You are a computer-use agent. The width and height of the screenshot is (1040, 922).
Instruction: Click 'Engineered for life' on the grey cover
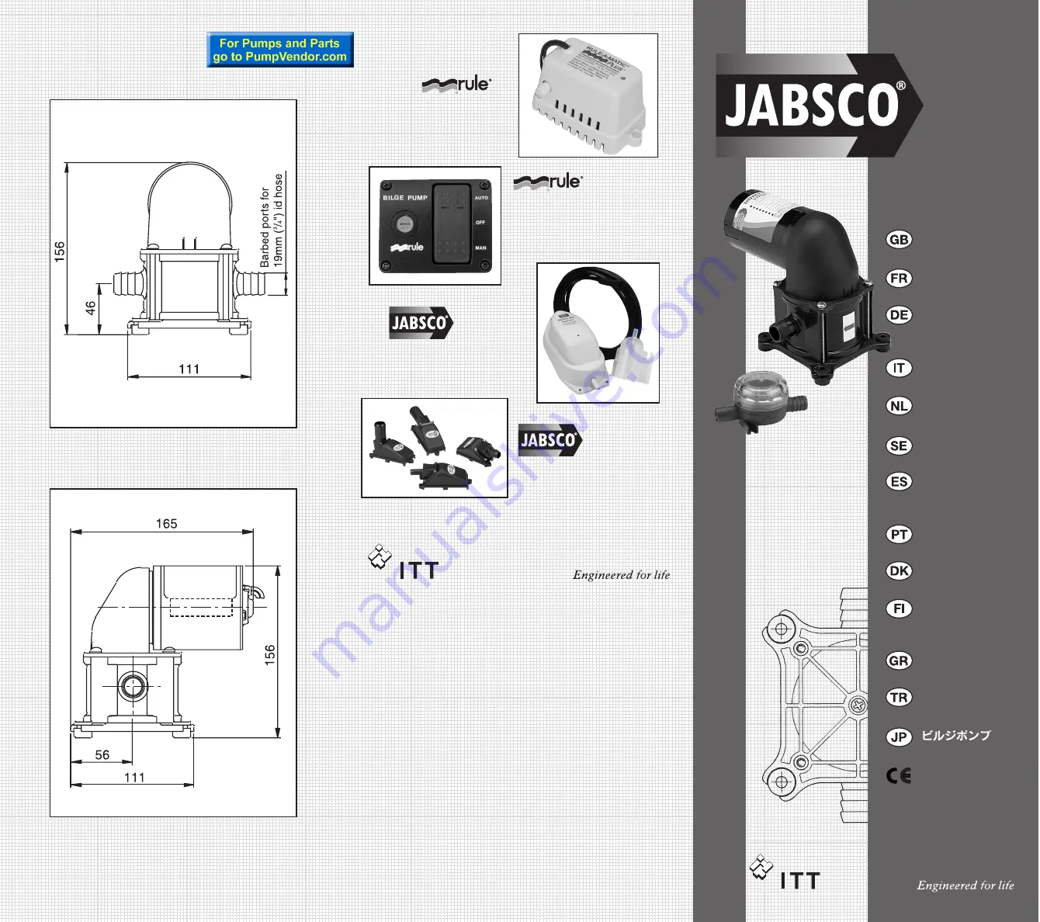(x=965, y=886)
